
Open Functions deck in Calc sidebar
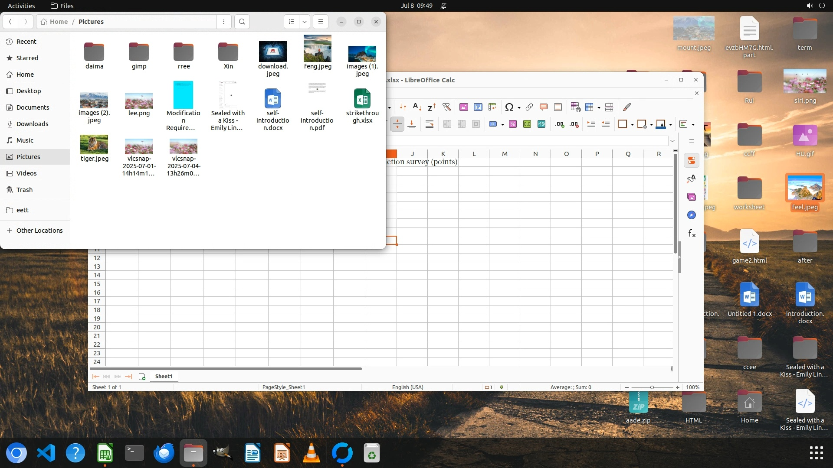pos(692,234)
